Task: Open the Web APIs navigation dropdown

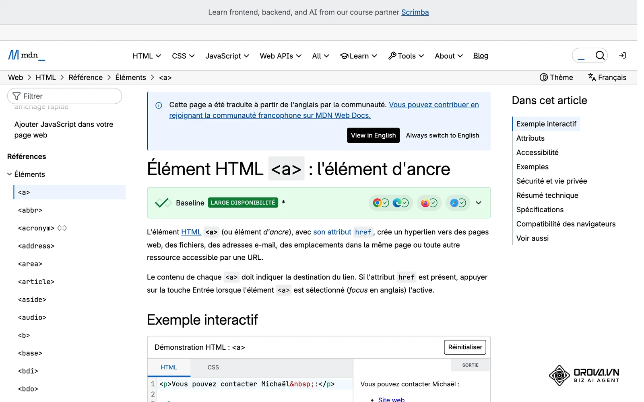Action: 281,56
